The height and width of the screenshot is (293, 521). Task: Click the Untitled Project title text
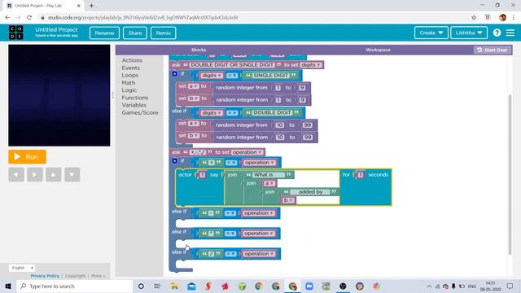tap(56, 29)
